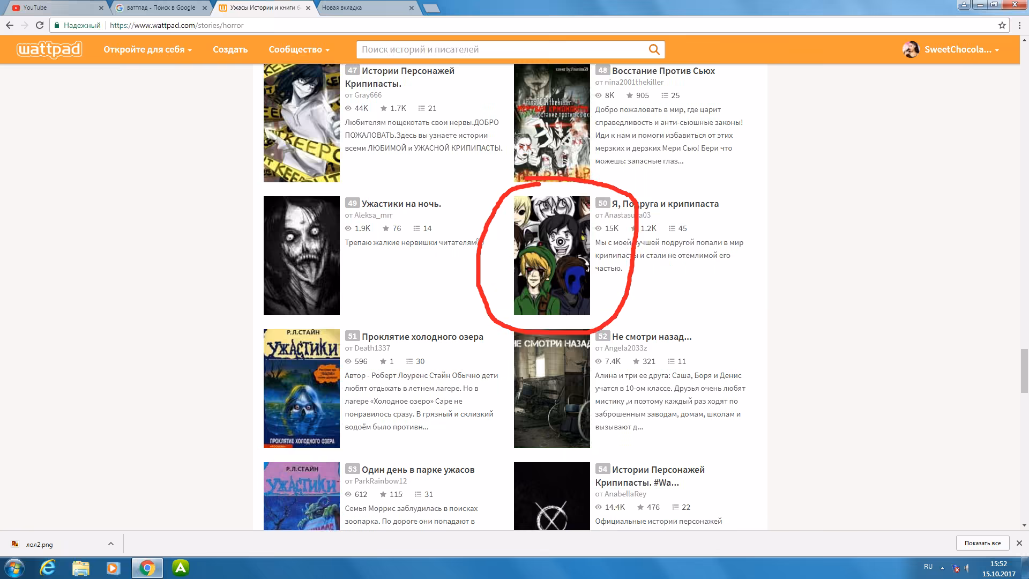Click cover of 'Восстание Против Сьюх'
The width and height of the screenshot is (1029, 579).
(x=552, y=123)
